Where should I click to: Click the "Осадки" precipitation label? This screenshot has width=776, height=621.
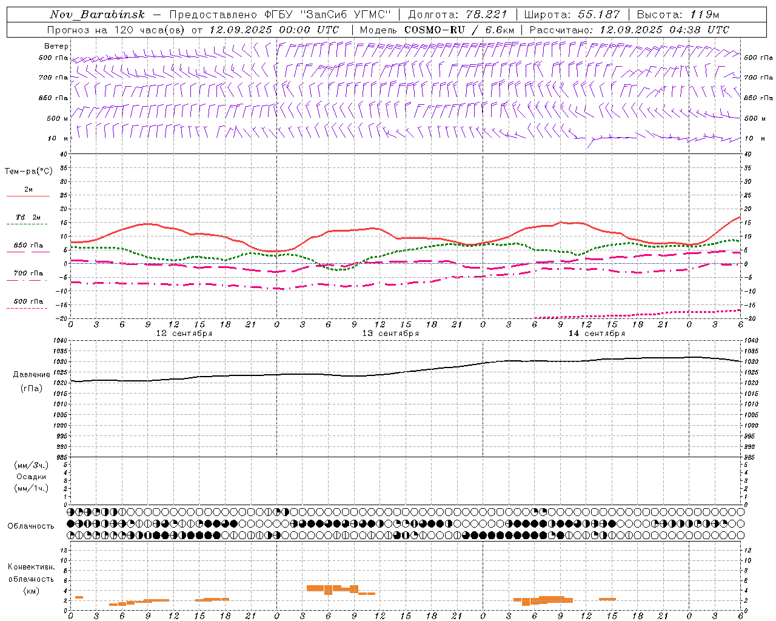pyautogui.click(x=32, y=477)
